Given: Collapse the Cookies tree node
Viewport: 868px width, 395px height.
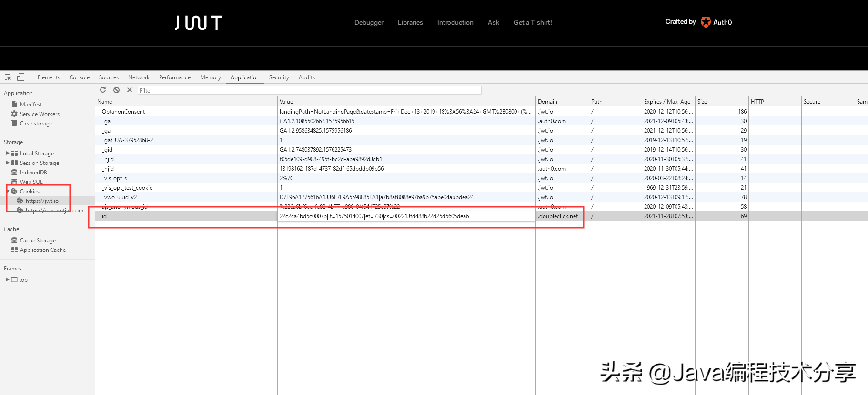Looking at the screenshot, I should click(x=8, y=191).
